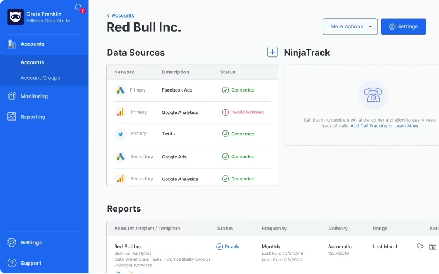Viewport: 439px width, 274px height.
Task: Open the Accounts section building icon
Action: (x=12, y=44)
